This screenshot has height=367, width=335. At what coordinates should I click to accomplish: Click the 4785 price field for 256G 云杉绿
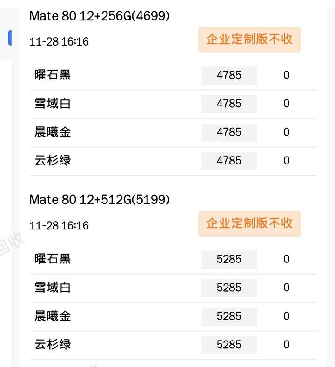pyautogui.click(x=229, y=161)
